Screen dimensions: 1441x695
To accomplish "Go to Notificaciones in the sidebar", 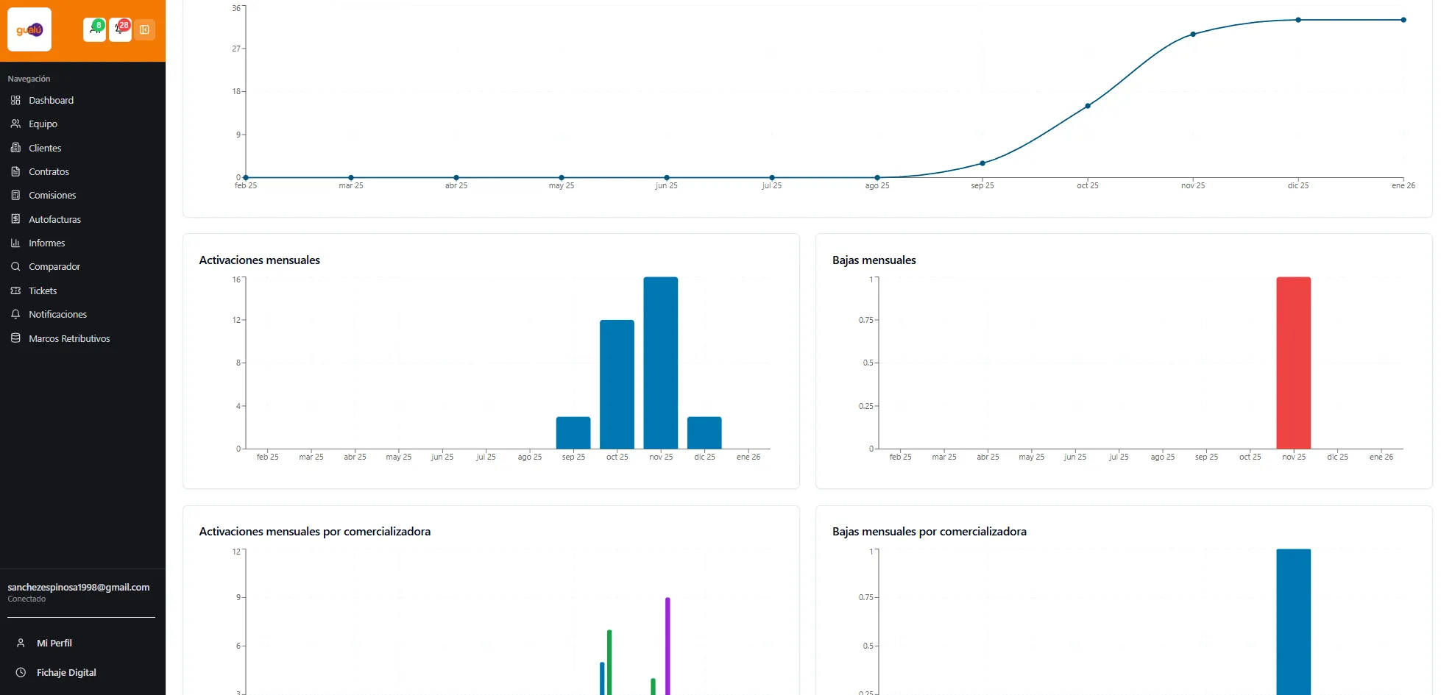I will click(x=57, y=315).
